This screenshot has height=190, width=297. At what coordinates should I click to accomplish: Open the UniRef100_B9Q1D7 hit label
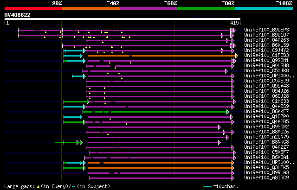[266, 35]
